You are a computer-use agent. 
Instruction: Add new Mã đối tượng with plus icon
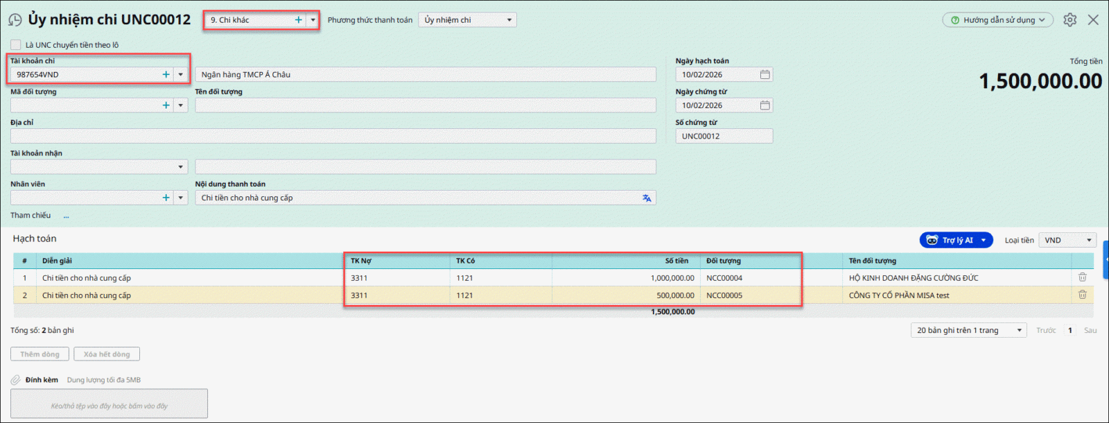click(166, 105)
